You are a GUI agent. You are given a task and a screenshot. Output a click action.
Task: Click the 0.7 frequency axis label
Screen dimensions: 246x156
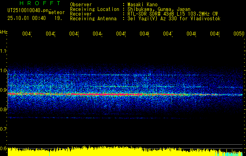point(3,129)
